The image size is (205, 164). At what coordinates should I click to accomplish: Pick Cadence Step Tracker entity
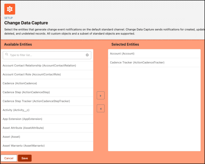[x=36, y=101]
